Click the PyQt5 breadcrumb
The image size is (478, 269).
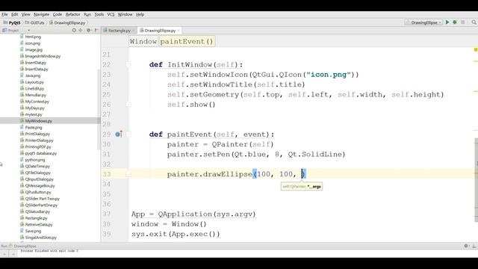click(x=12, y=22)
